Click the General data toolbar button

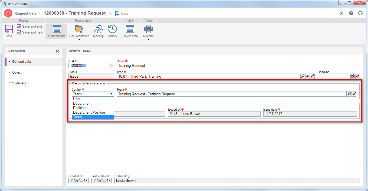57,31
